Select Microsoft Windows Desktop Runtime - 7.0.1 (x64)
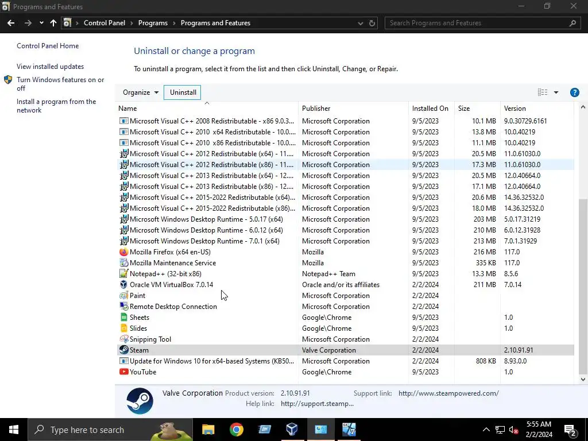This screenshot has height=441, width=588. (x=345, y=241)
